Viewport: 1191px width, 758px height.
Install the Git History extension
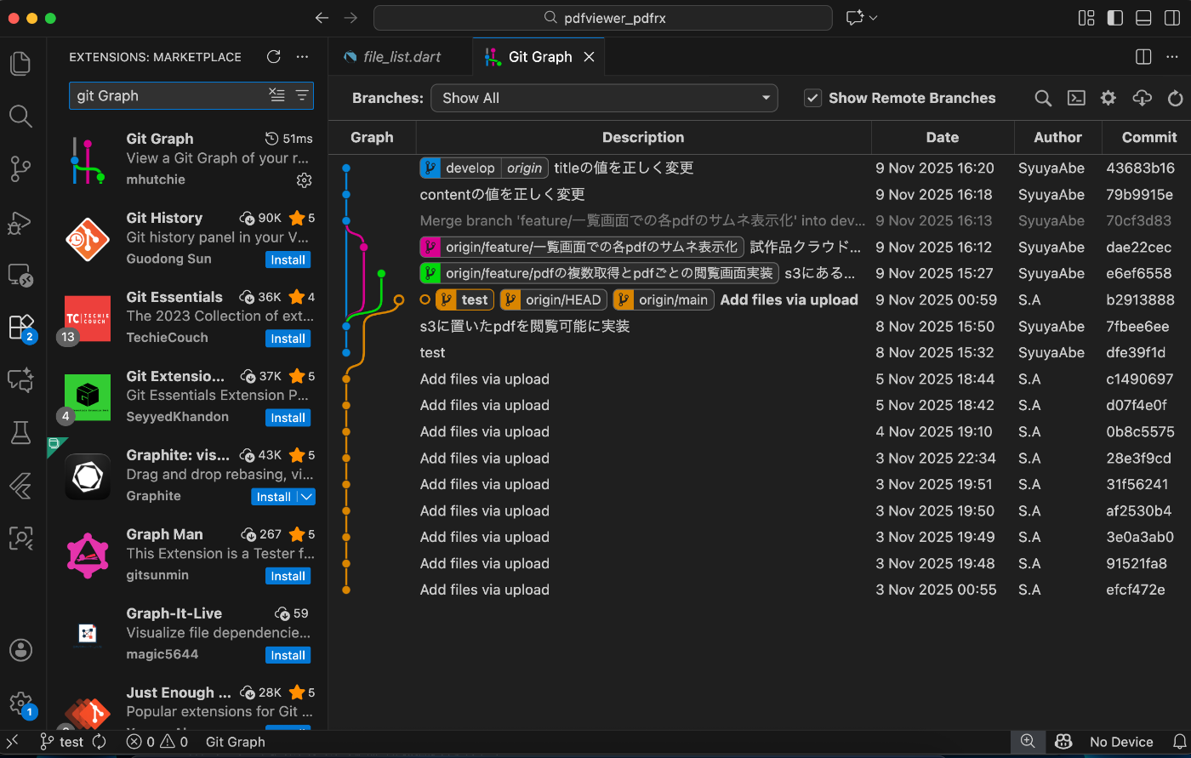point(288,259)
